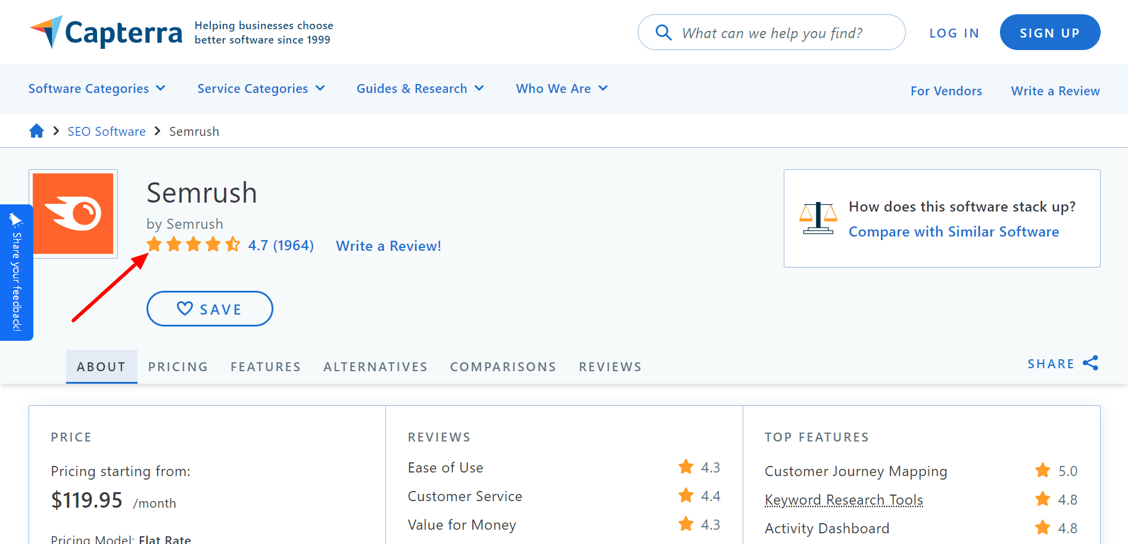Click the Activity Dashboard text

click(x=827, y=529)
